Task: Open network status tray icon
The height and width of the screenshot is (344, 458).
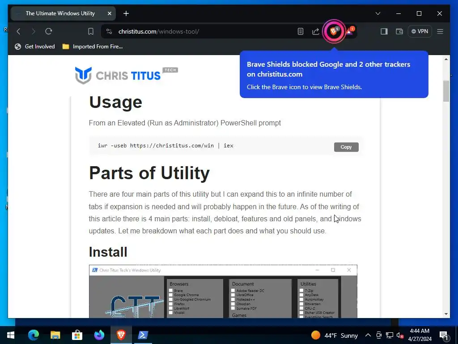Action: coord(390,335)
